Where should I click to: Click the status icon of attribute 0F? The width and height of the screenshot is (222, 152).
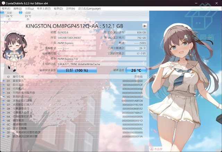click(3, 136)
